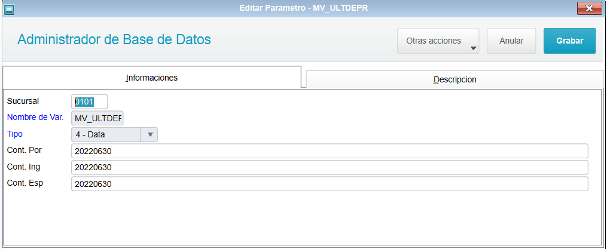
Task: Click the Cont. Esp label
Action: (25, 183)
